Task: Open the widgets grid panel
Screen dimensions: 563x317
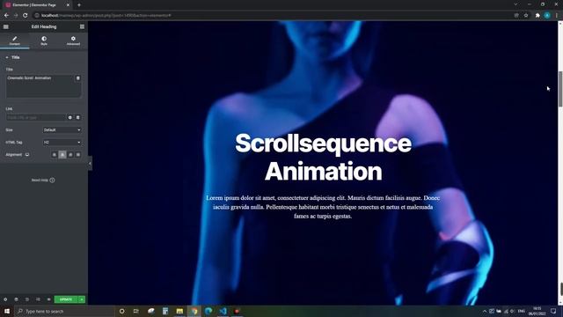Action: pos(82,26)
